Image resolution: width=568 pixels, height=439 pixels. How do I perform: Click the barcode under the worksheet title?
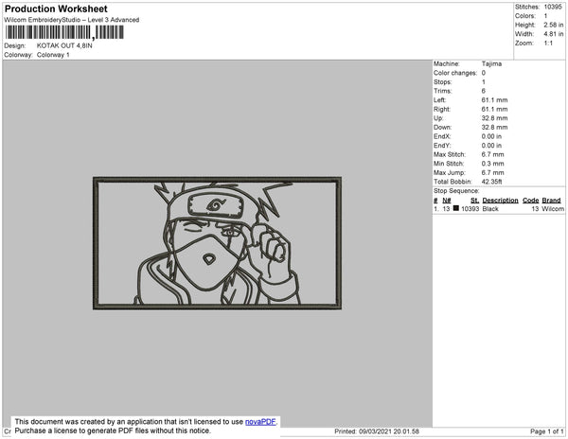pos(64,32)
